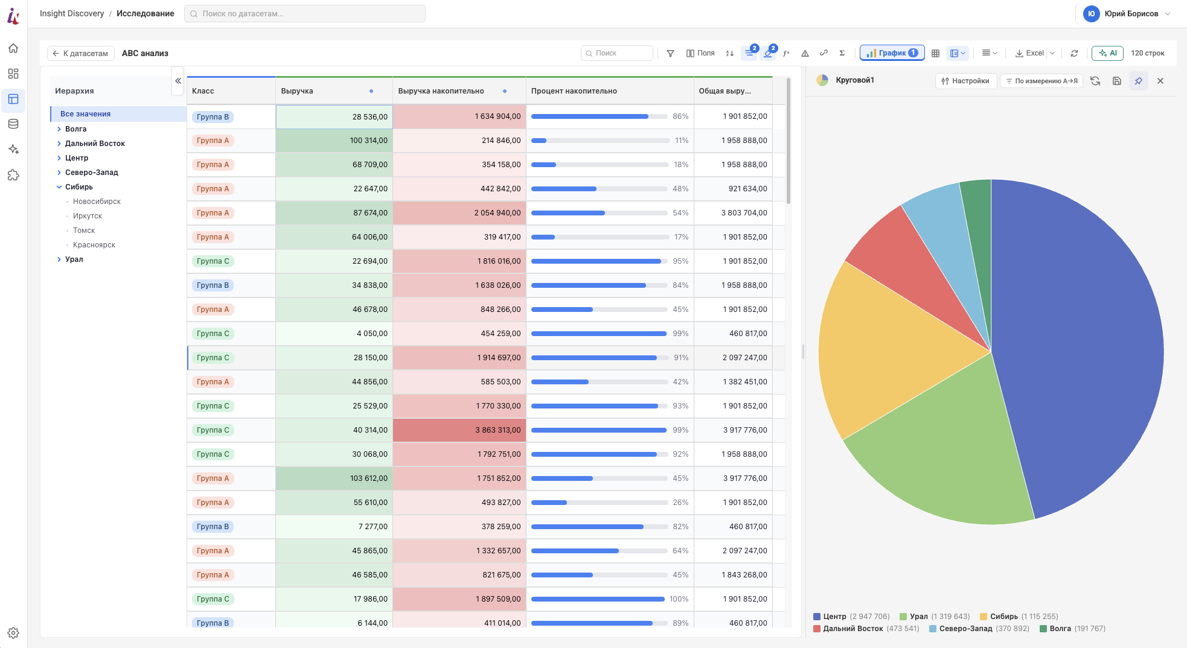The height and width of the screenshot is (648, 1187).
Task: Toggle the highlighting button with badge 2
Action: click(768, 53)
